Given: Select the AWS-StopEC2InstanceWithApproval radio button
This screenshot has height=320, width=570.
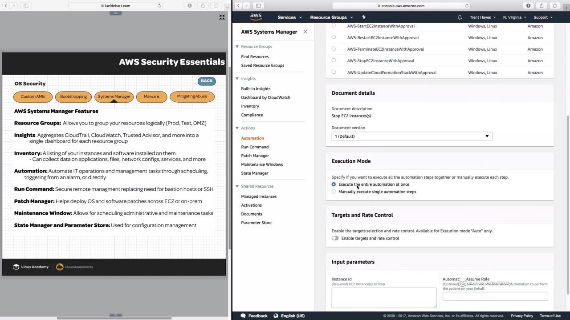Looking at the screenshot, I should (334, 60).
